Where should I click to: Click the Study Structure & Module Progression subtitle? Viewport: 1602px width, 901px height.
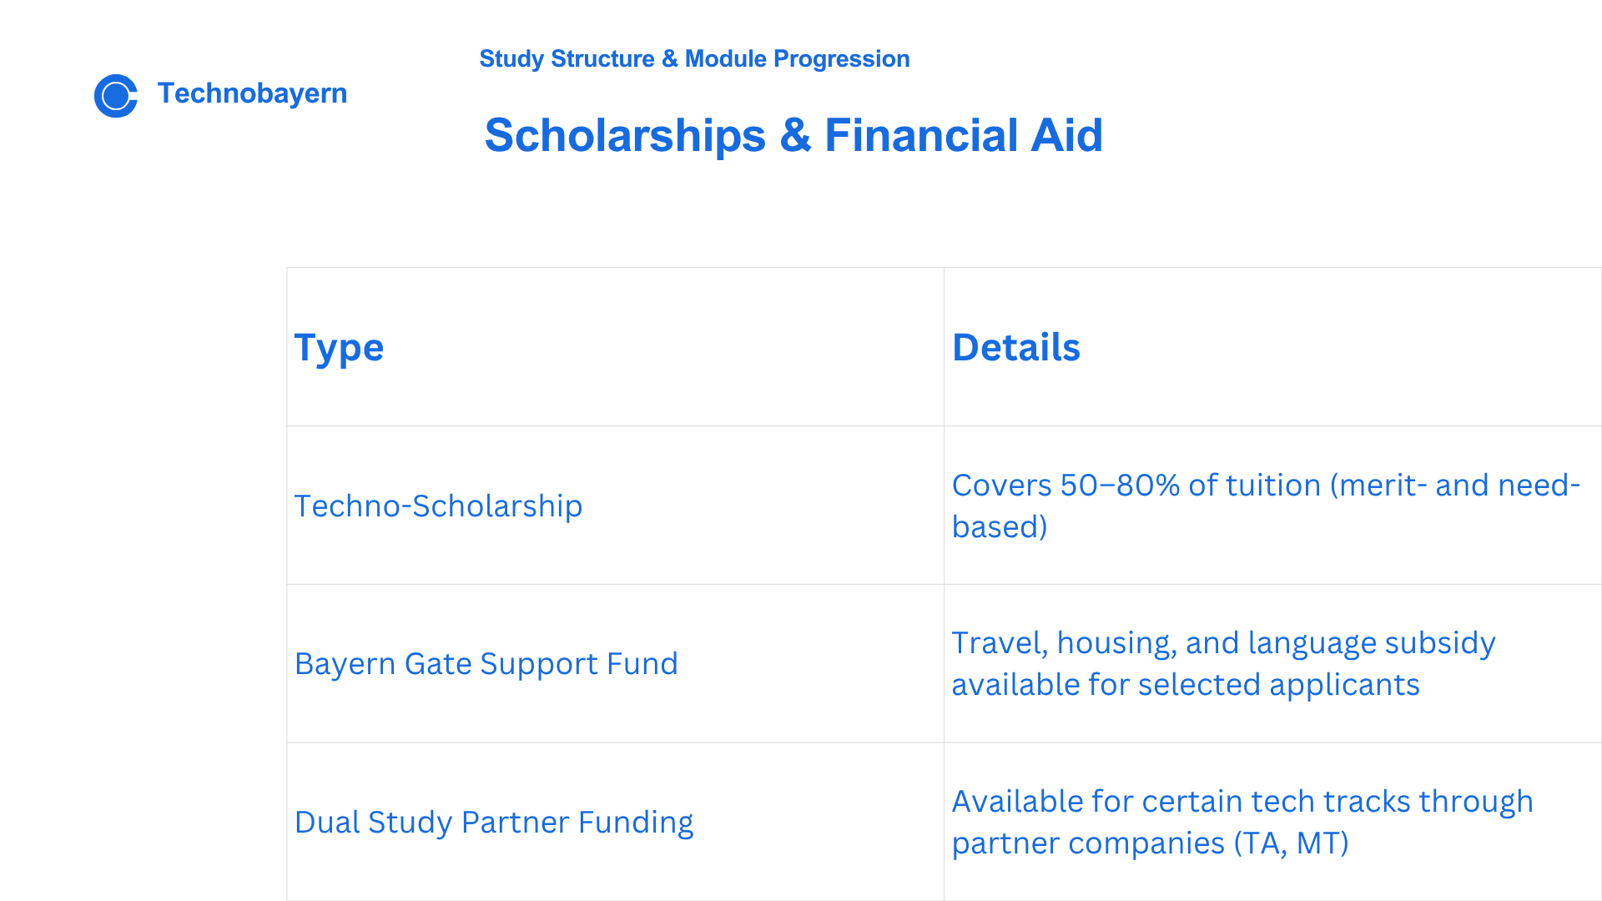point(694,59)
